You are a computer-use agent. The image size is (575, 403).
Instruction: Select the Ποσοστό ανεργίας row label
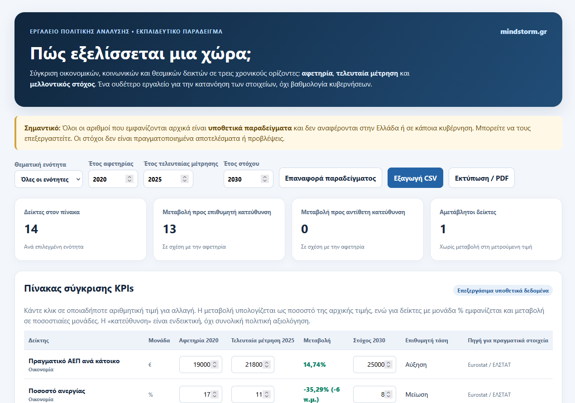[57, 391]
